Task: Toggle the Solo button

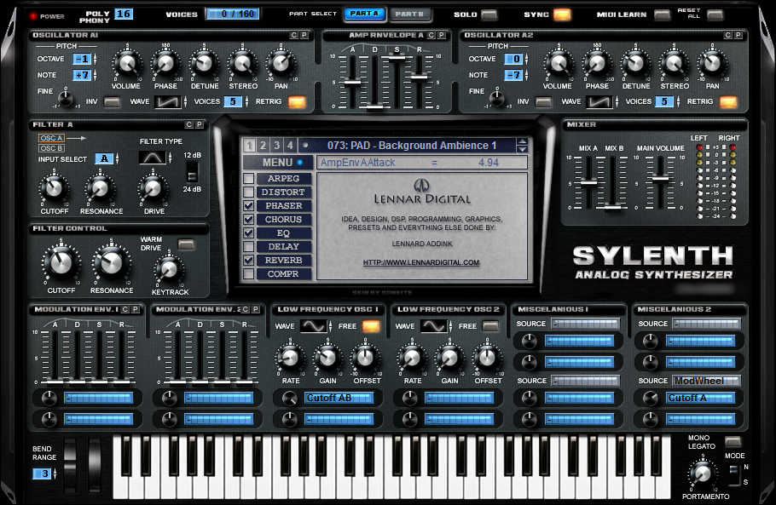Action: click(489, 14)
